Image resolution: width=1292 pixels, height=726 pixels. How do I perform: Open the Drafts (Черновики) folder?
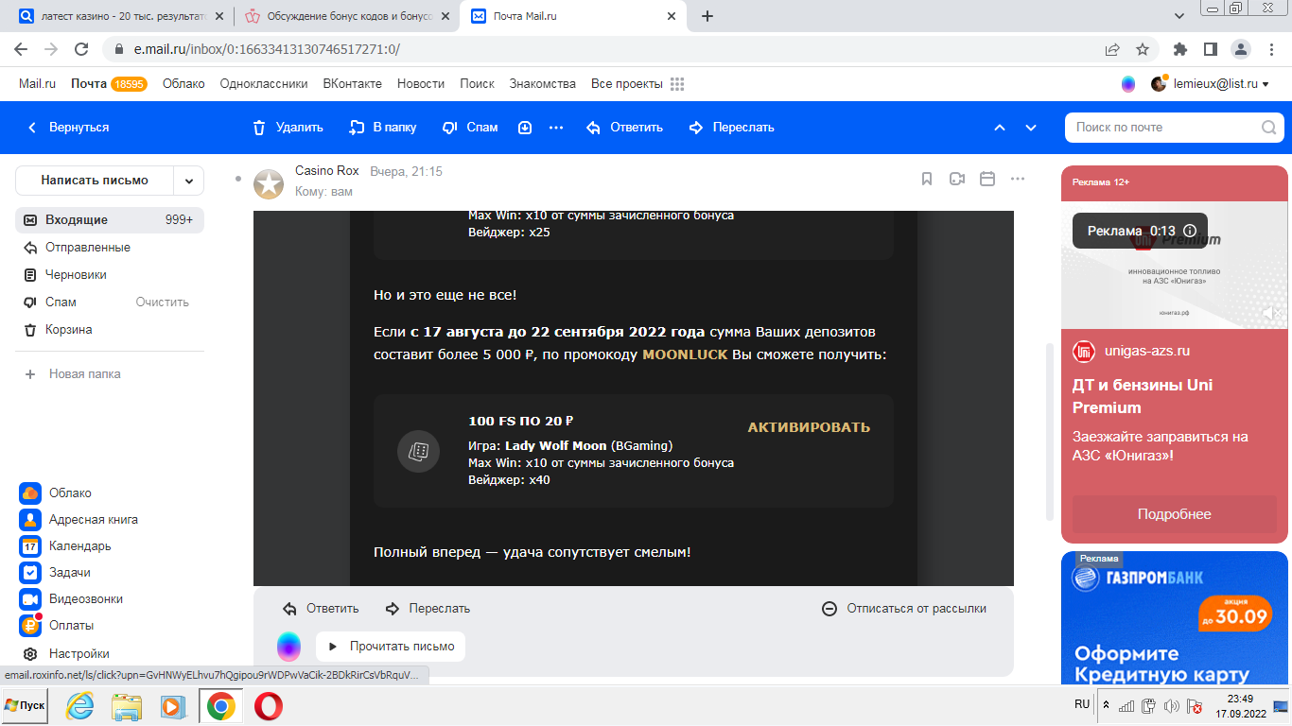pyautogui.click(x=76, y=275)
